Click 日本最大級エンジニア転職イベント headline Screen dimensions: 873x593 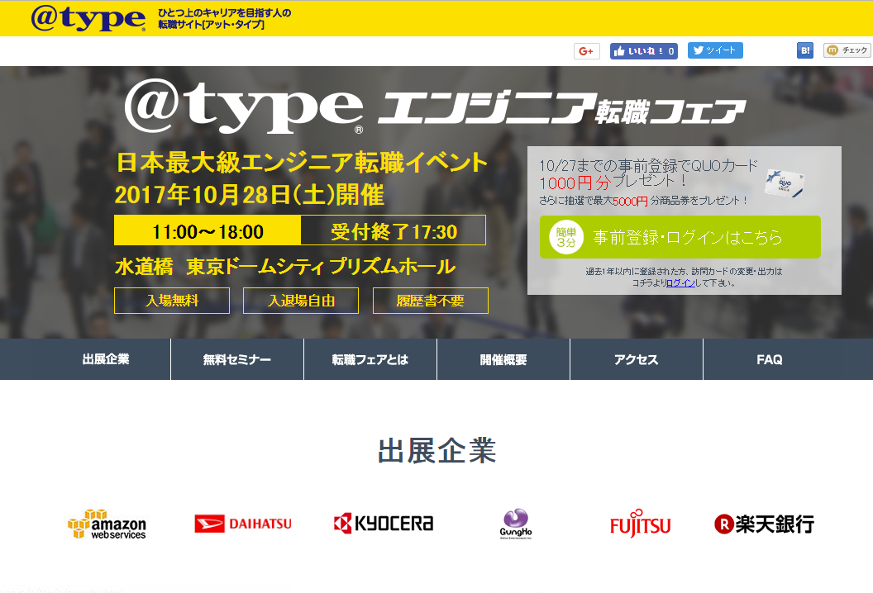[302, 163]
